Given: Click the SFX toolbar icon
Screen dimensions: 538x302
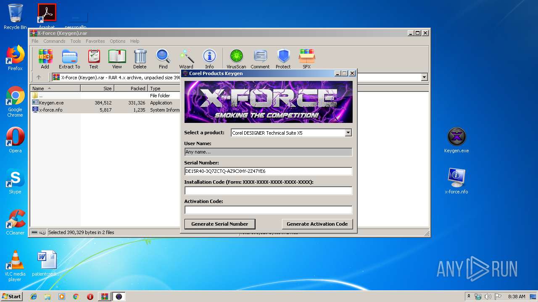Looking at the screenshot, I should 307,59.
